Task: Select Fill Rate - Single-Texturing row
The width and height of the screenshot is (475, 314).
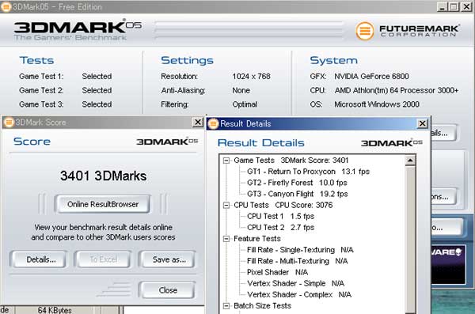Action: (x=300, y=250)
